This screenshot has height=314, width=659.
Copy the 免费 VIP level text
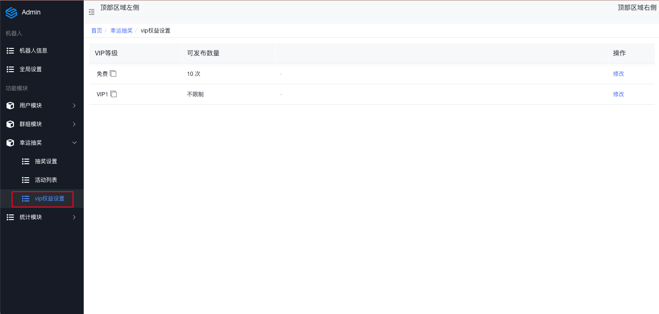click(x=113, y=73)
